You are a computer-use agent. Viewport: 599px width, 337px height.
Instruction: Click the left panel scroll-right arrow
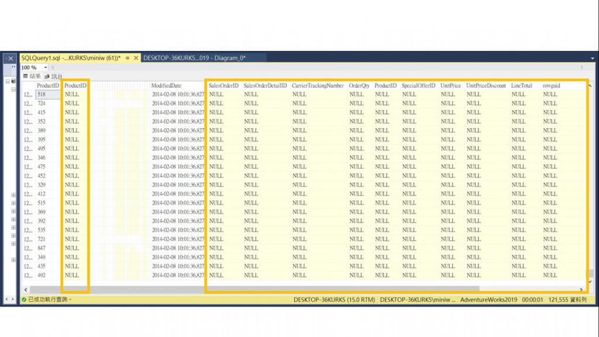(x=13, y=299)
